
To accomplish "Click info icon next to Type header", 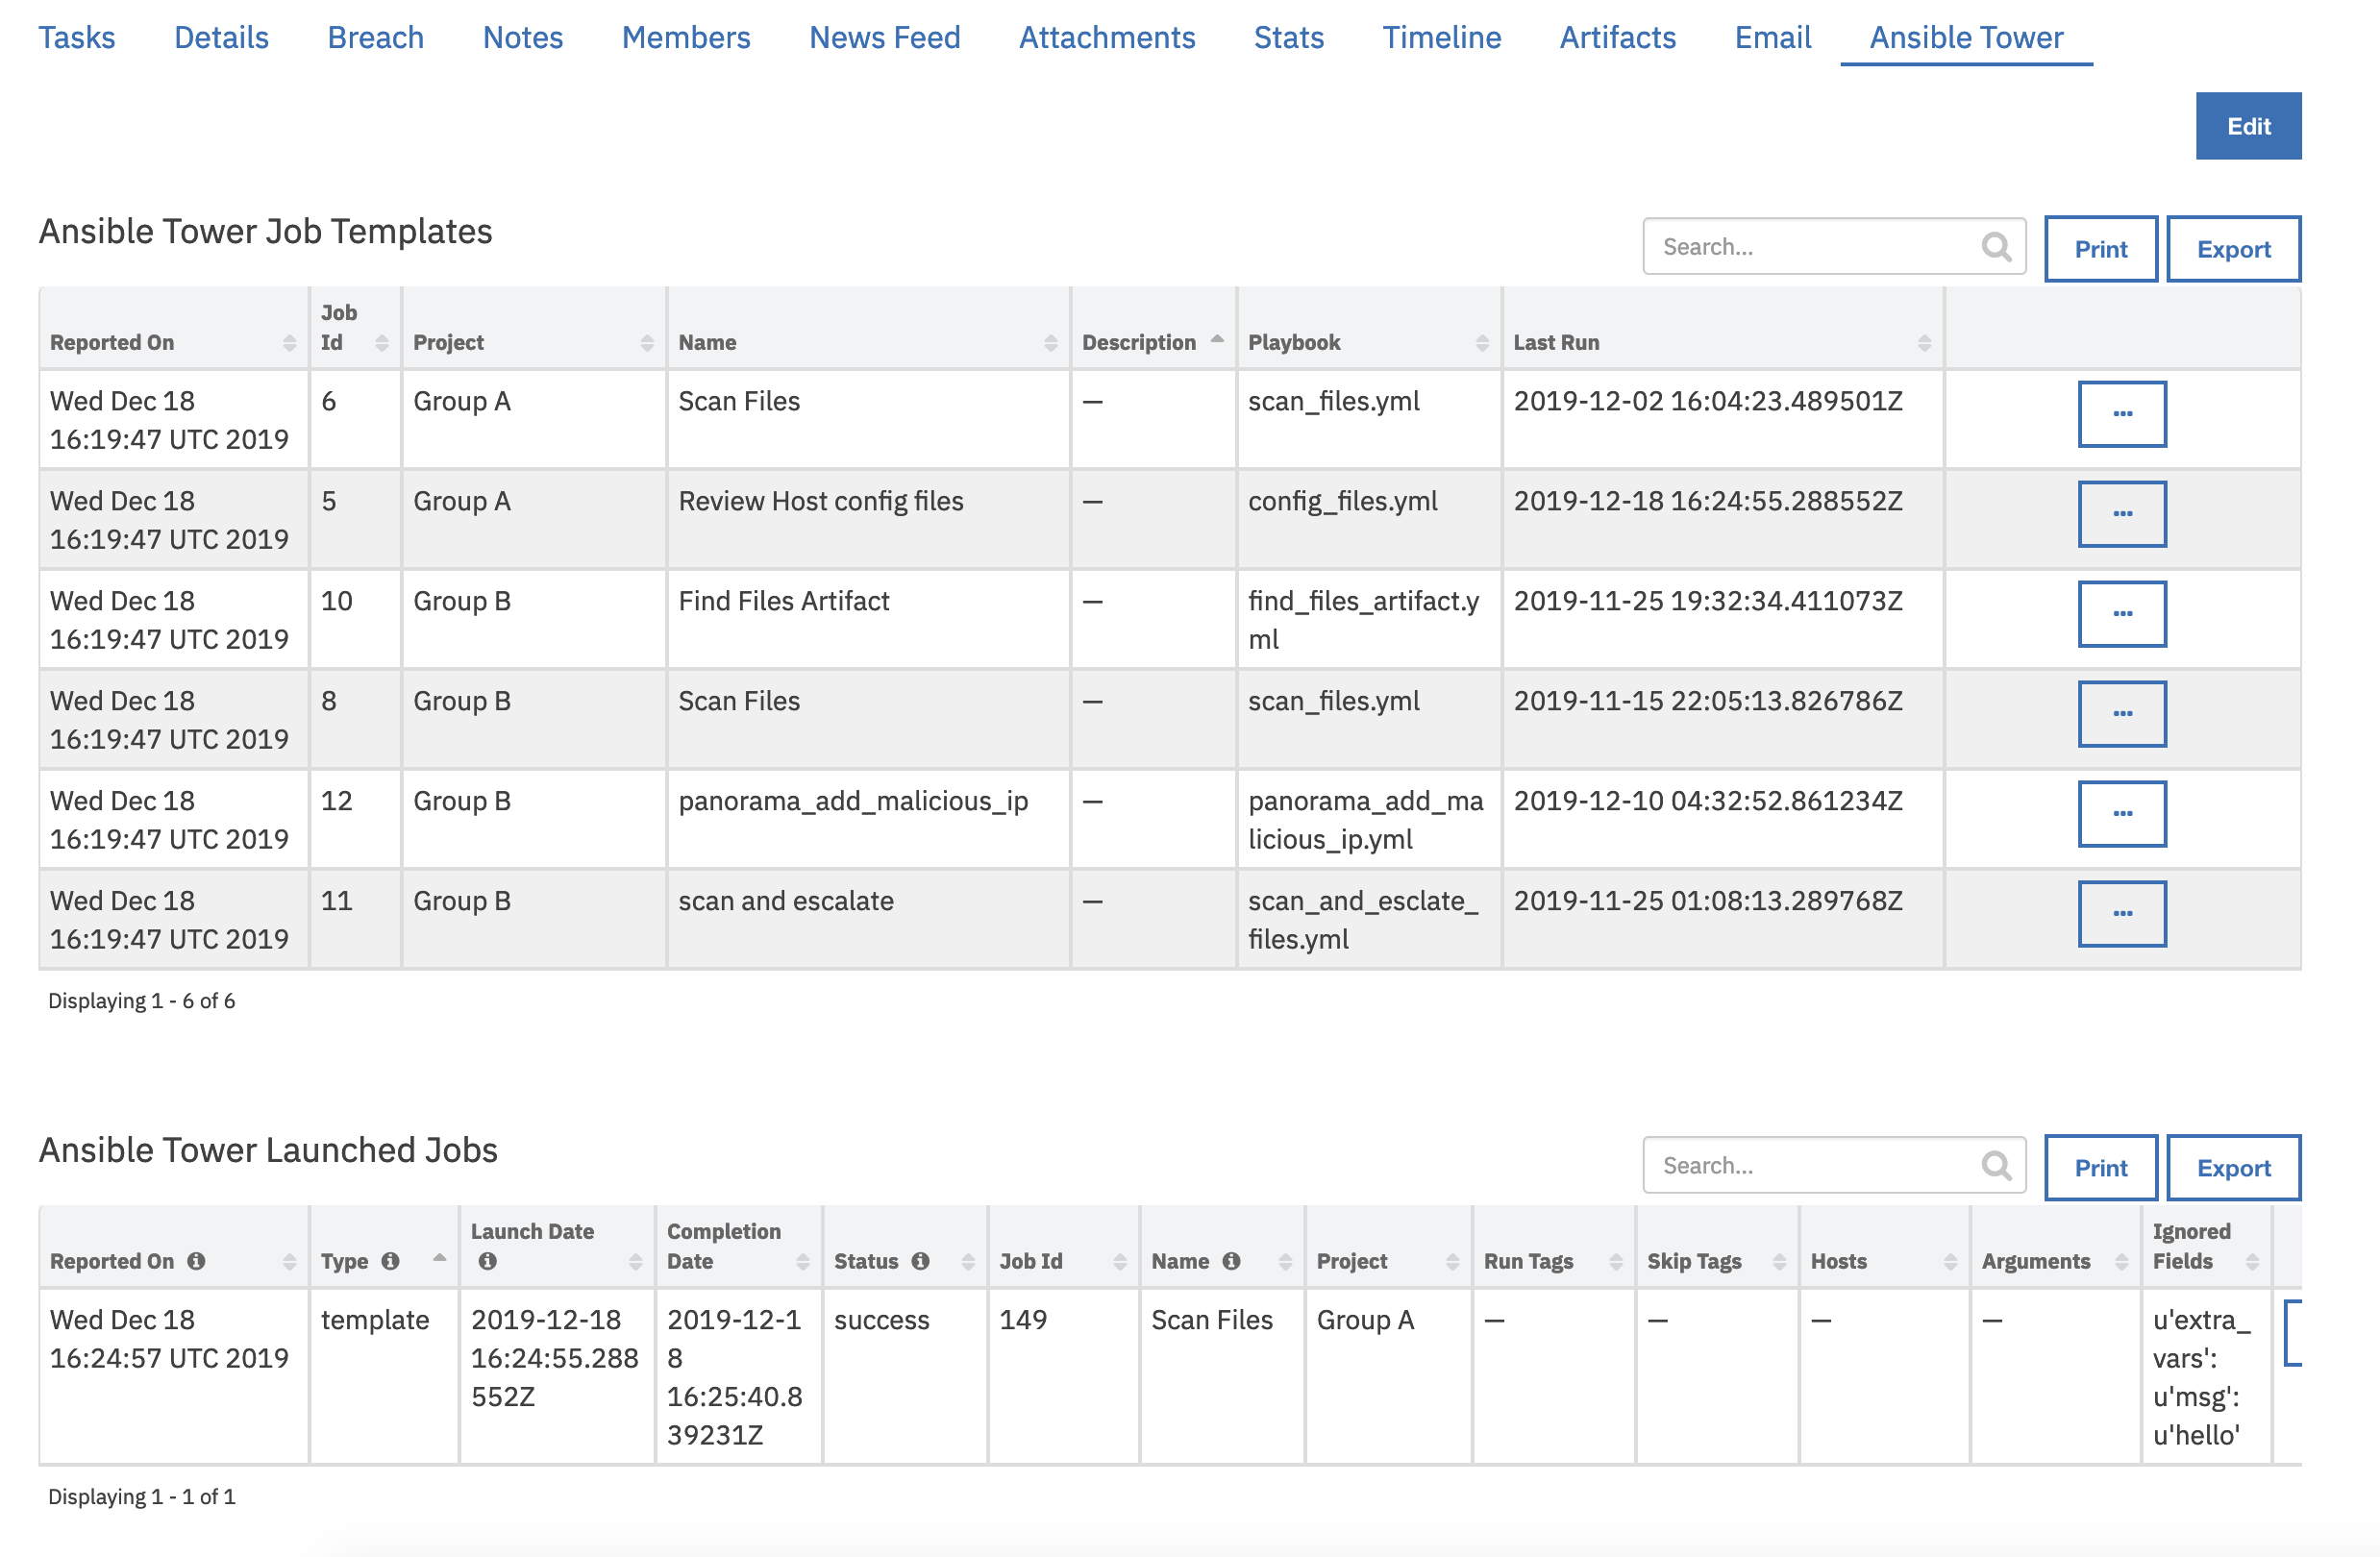I will point(390,1261).
